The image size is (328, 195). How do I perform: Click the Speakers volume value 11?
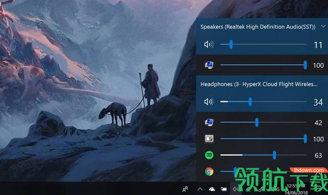(x=318, y=45)
